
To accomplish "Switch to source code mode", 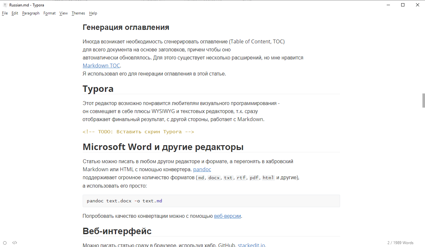I will (x=14, y=243).
